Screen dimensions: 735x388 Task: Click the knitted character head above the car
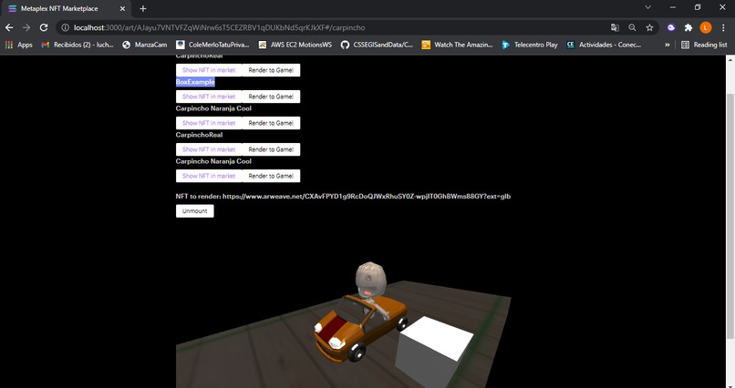click(x=370, y=280)
